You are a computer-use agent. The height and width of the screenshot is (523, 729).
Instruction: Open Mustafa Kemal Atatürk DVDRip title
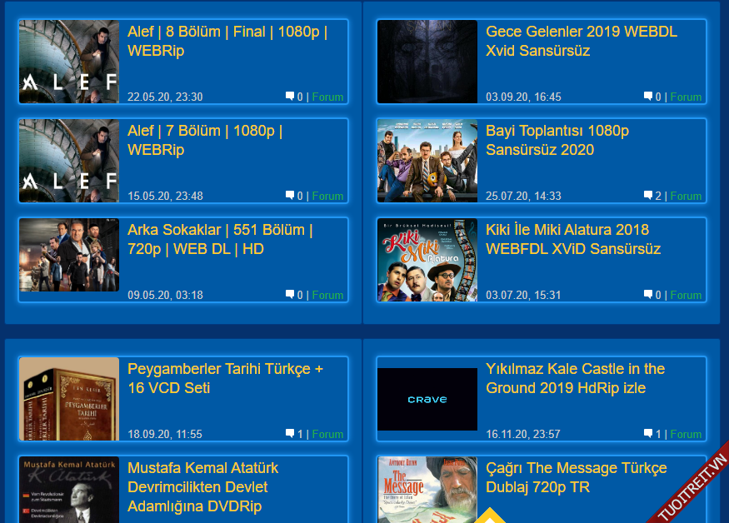(x=202, y=486)
